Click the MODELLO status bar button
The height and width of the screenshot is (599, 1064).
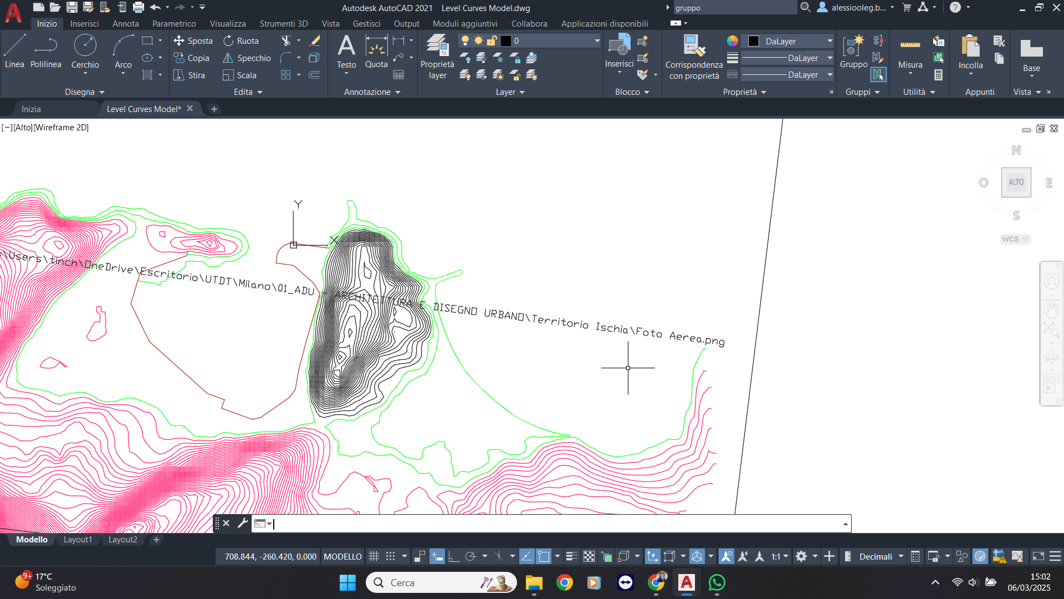click(x=342, y=556)
